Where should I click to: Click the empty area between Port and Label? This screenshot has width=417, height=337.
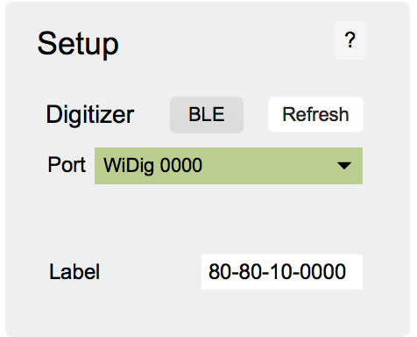[204, 219]
